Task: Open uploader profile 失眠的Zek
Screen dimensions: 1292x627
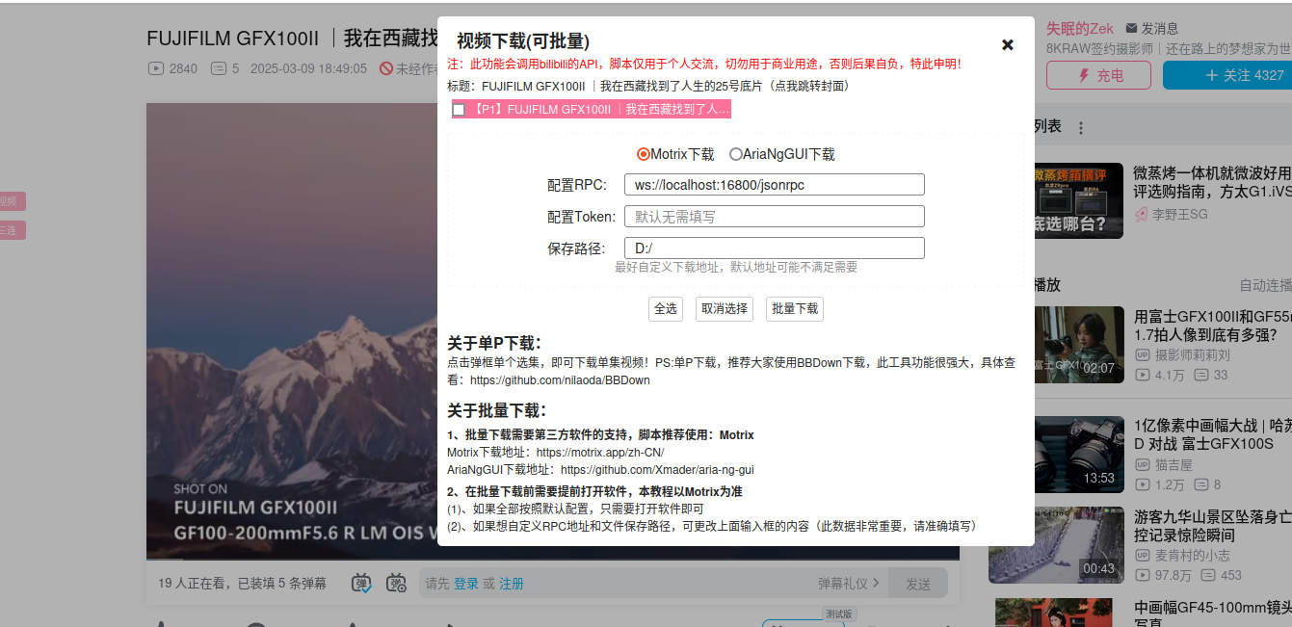Action: coord(1080,29)
